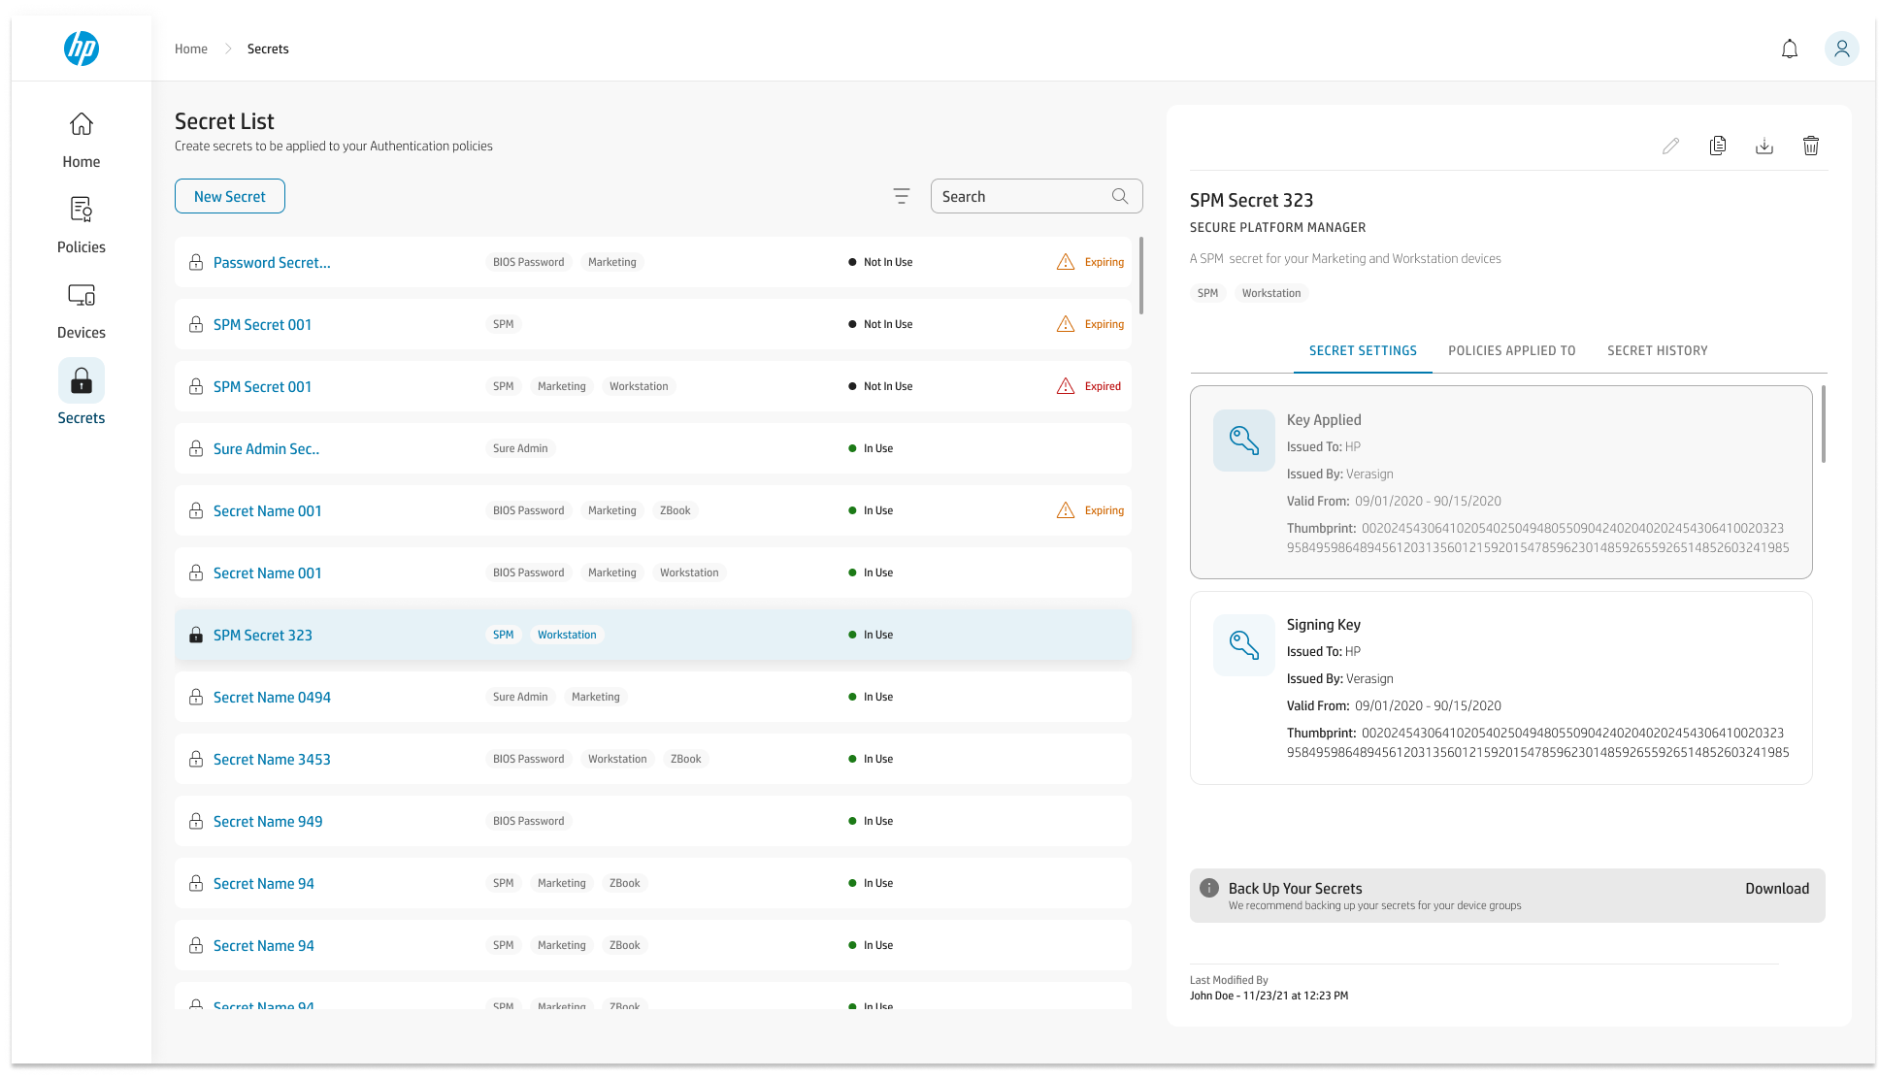Screen dimensions: 1879x1079
Task: Click the Expiring warning on Password Secret
Action: pyautogui.click(x=1090, y=261)
